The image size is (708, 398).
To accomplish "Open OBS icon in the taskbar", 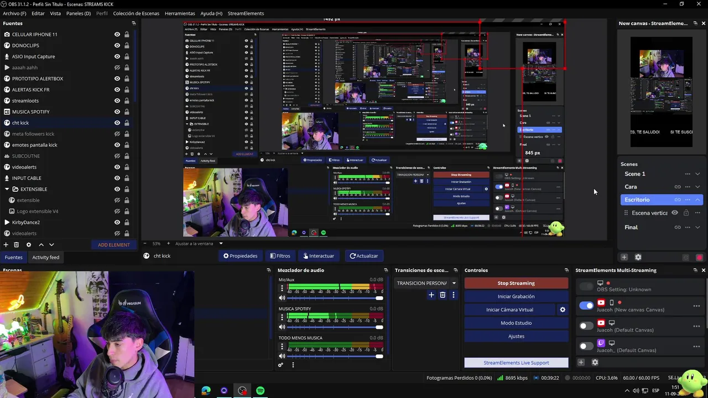I will click(x=242, y=391).
